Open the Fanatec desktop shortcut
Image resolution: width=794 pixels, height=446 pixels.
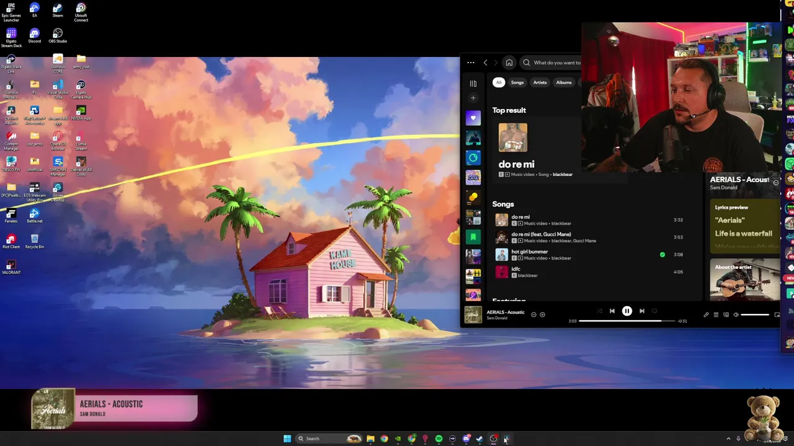click(11, 215)
